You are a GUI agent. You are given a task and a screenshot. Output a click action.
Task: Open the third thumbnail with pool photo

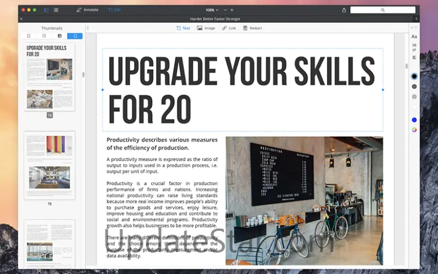pos(49,244)
